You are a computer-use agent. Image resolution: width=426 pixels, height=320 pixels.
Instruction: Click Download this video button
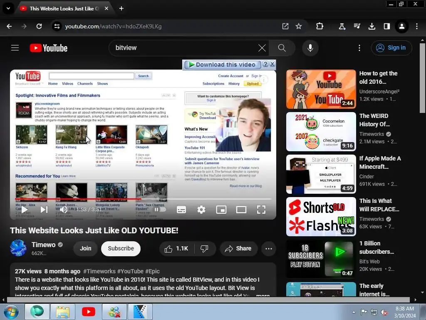[223, 65]
